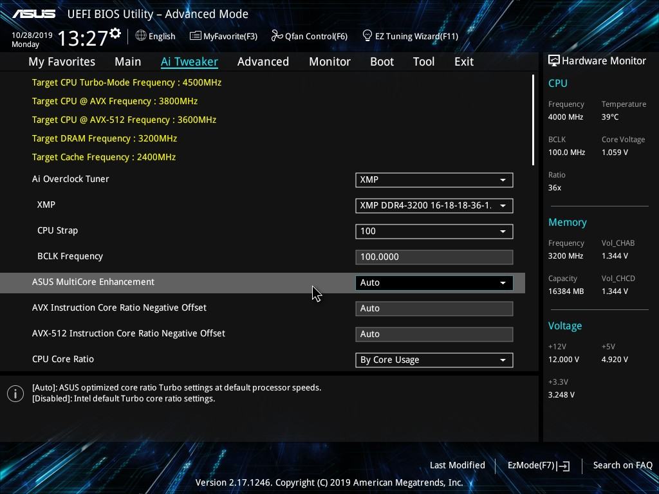The image size is (659, 494).
Task: Click Target Cache Frequency : 2400MHz text
Action: pyautogui.click(x=104, y=157)
